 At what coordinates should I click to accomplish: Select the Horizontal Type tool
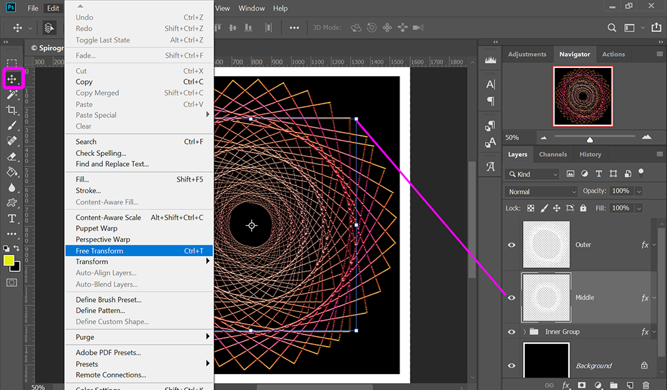pyautogui.click(x=12, y=219)
